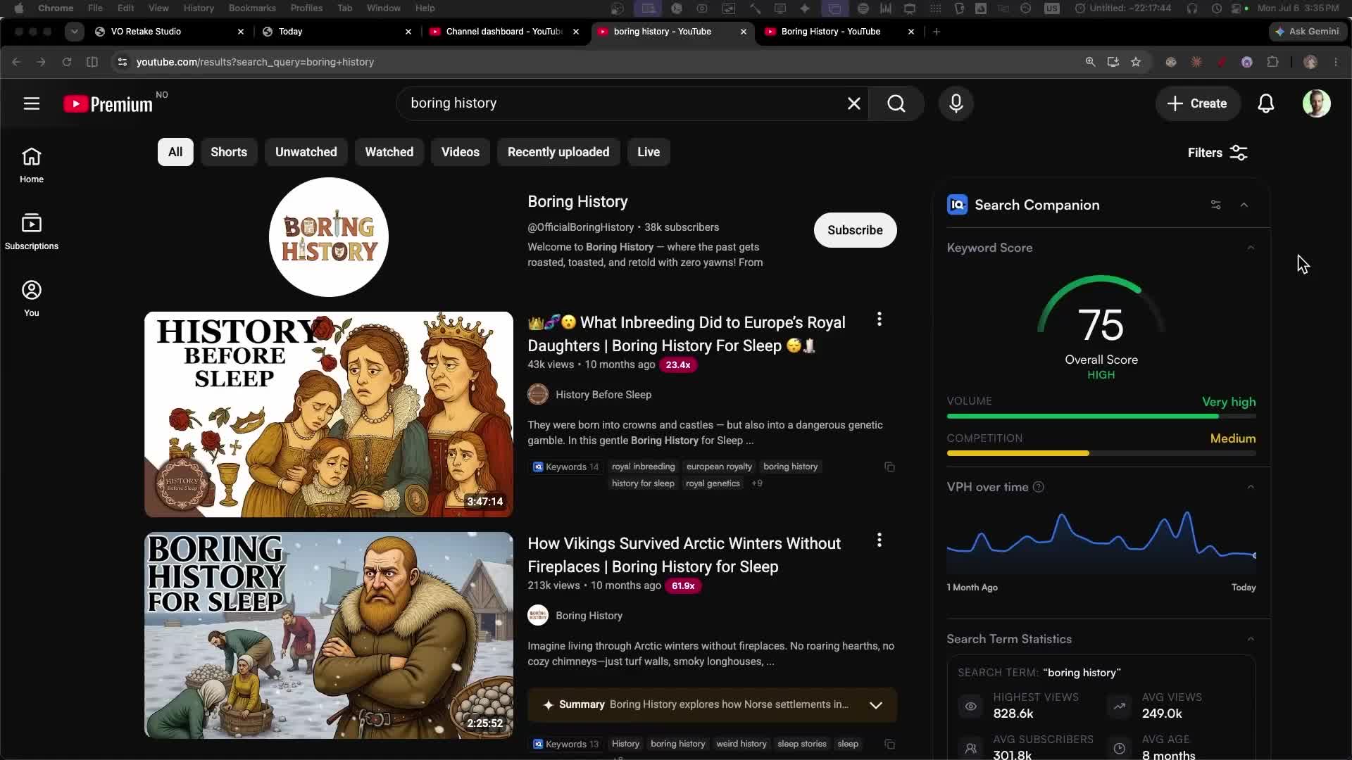The image size is (1352, 760).
Task: Show only Unwatched results
Action: coord(306,152)
